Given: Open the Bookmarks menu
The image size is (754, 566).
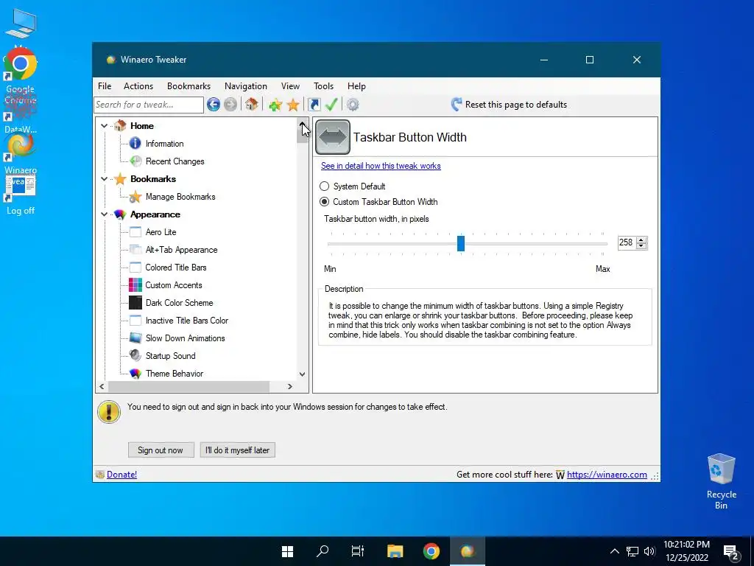Looking at the screenshot, I should 189,86.
